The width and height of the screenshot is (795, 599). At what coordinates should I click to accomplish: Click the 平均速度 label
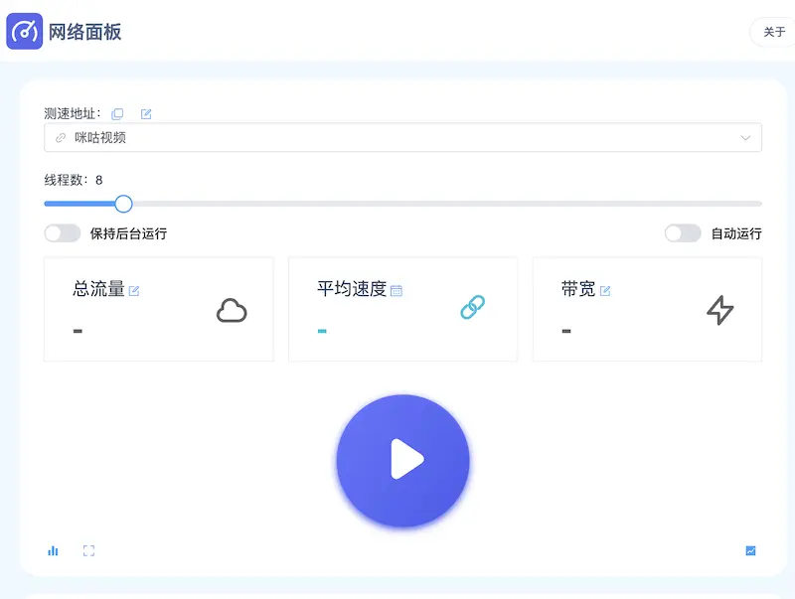click(x=352, y=289)
